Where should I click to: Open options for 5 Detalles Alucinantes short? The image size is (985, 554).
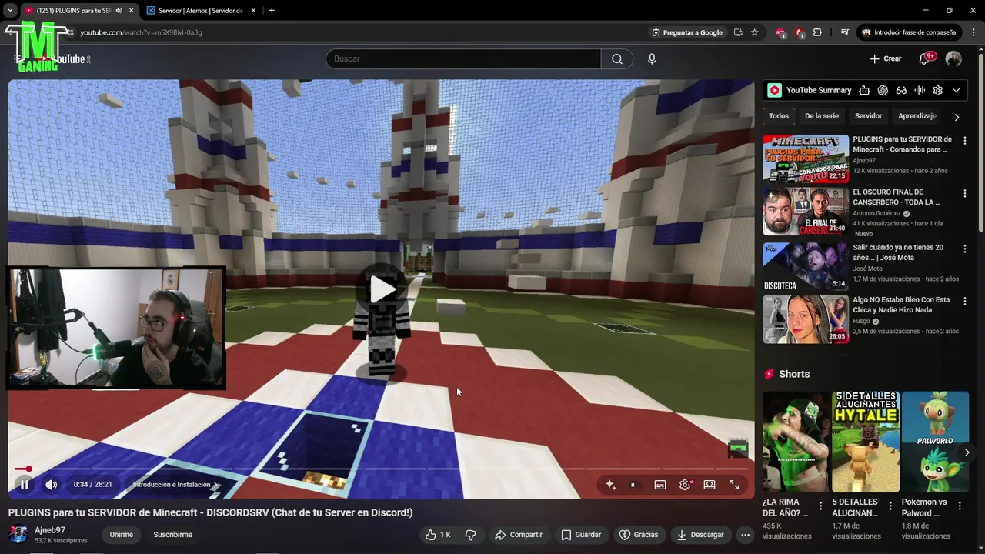point(890,506)
